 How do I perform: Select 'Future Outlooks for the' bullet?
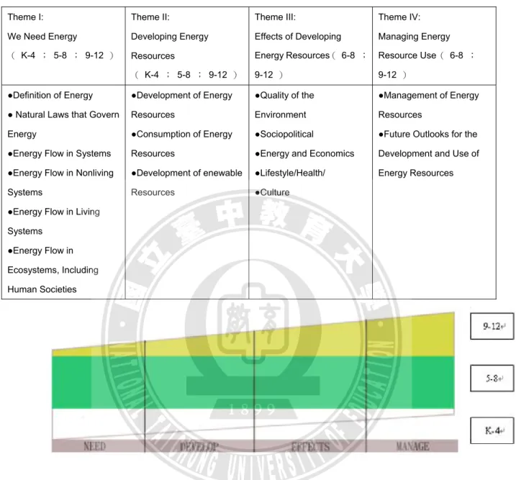click(x=427, y=134)
